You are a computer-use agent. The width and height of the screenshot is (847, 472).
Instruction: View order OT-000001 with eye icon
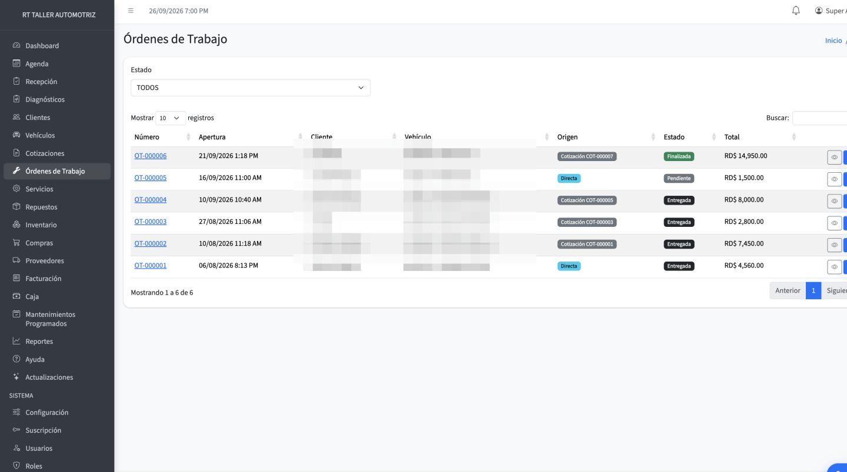point(834,267)
